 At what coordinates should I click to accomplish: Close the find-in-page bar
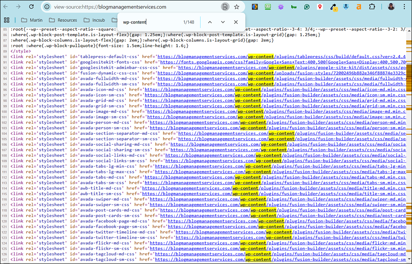pyautogui.click(x=236, y=22)
